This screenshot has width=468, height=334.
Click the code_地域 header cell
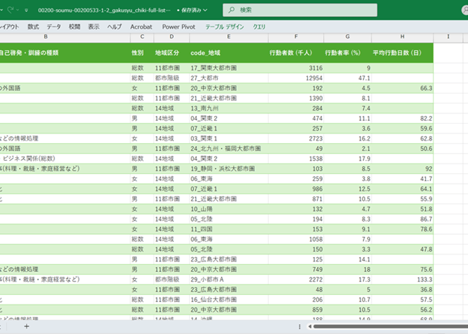(228, 53)
